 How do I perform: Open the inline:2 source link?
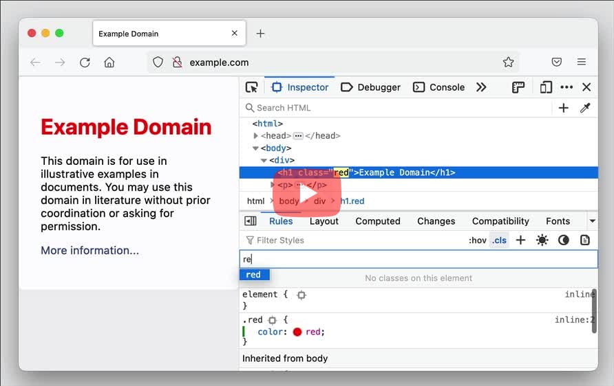574,319
